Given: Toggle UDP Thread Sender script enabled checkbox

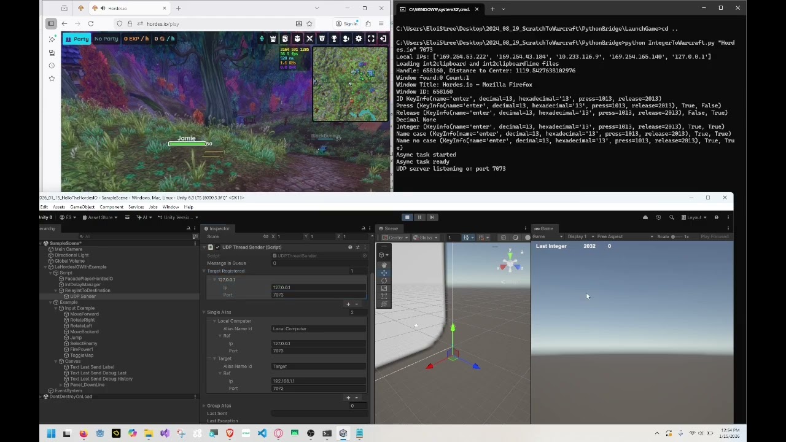Looking at the screenshot, I should (217, 247).
